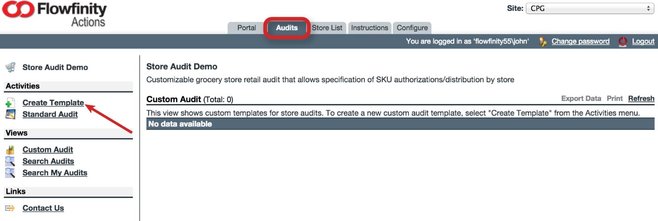Click the Standard Audit form icon
This screenshot has height=221, width=658.
(x=10, y=114)
